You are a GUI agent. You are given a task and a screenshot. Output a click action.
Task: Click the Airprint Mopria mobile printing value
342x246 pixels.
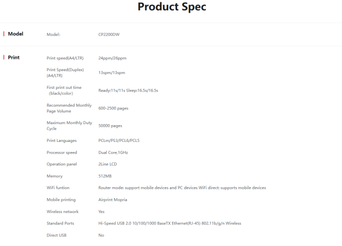pyautogui.click(x=113, y=200)
